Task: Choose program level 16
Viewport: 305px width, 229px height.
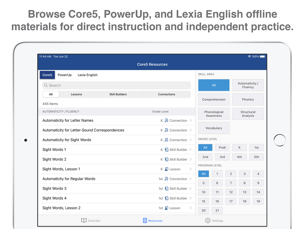Action: click(x=217, y=201)
